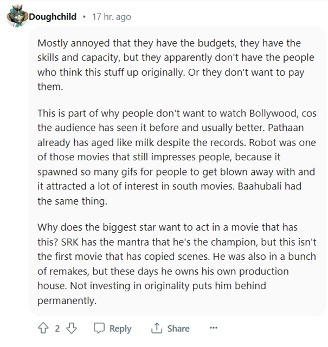Open the three-dot more options menu
328x347 pixels.
(213, 328)
